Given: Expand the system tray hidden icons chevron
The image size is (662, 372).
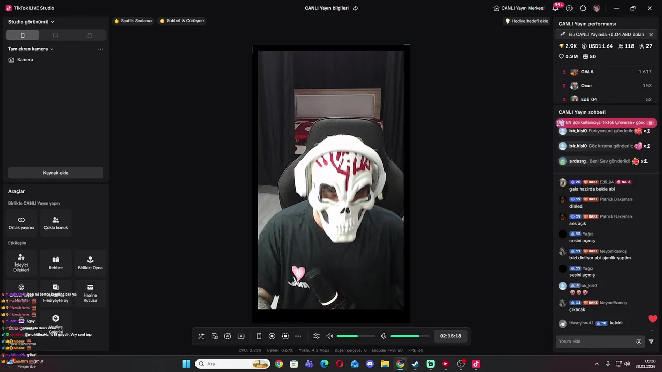Looking at the screenshot, I should tap(596, 364).
